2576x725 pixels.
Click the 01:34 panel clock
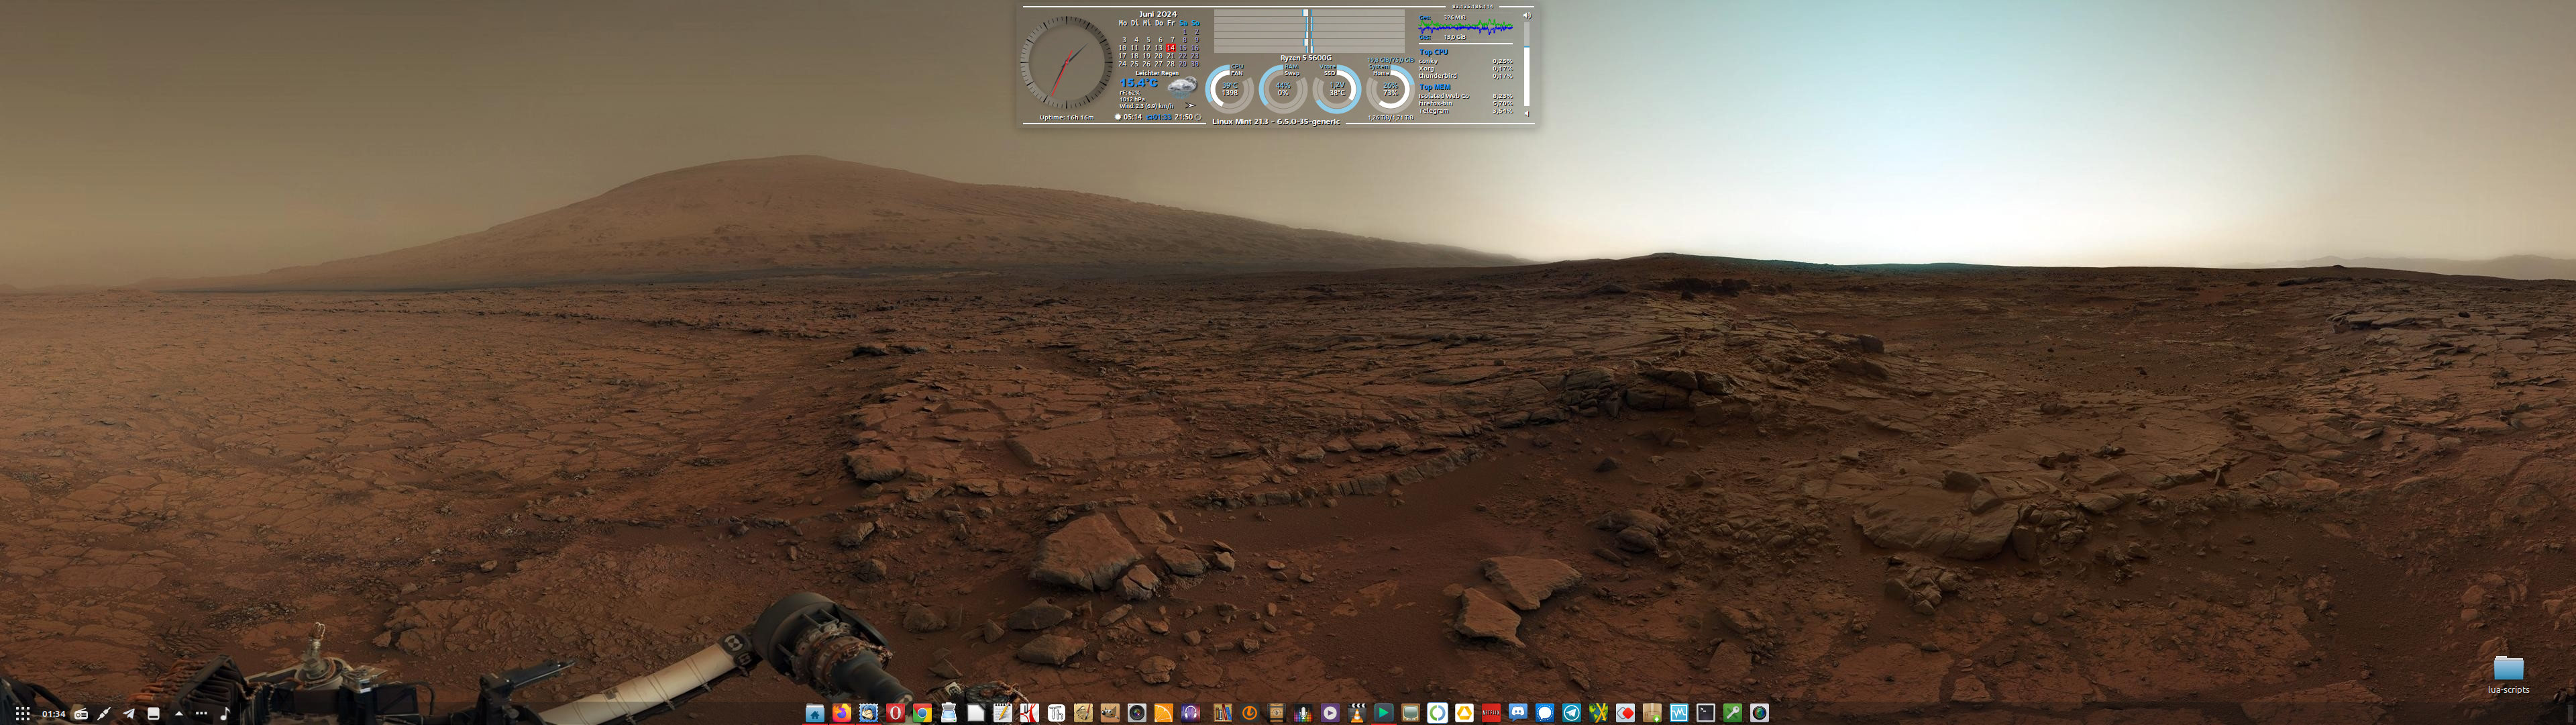54,714
